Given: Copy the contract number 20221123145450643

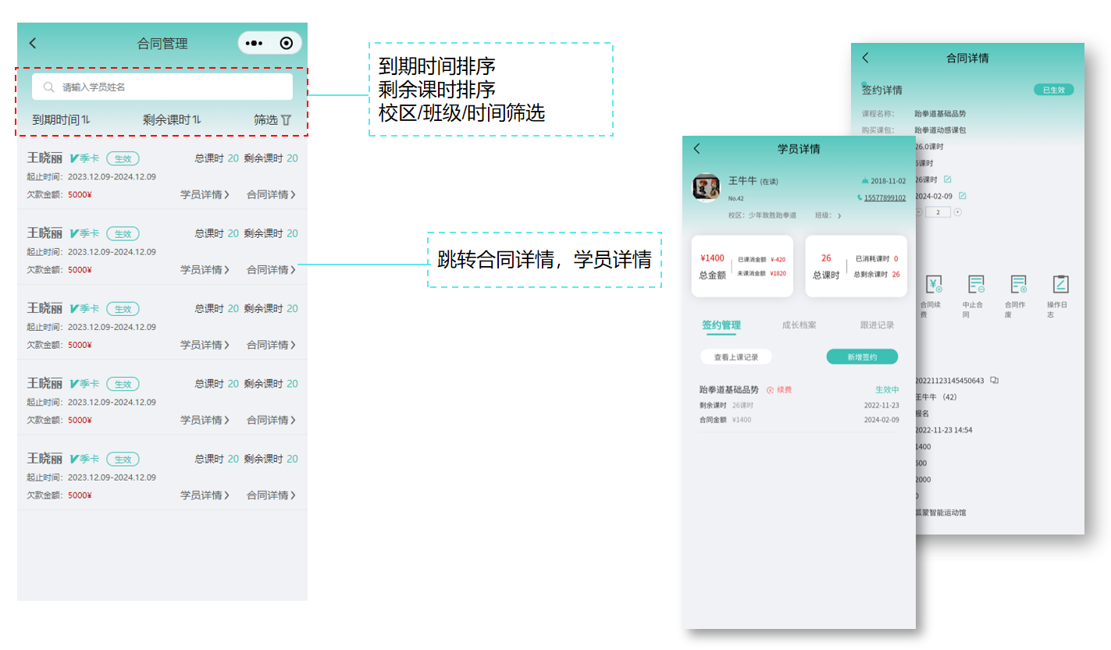Looking at the screenshot, I should click(x=994, y=381).
